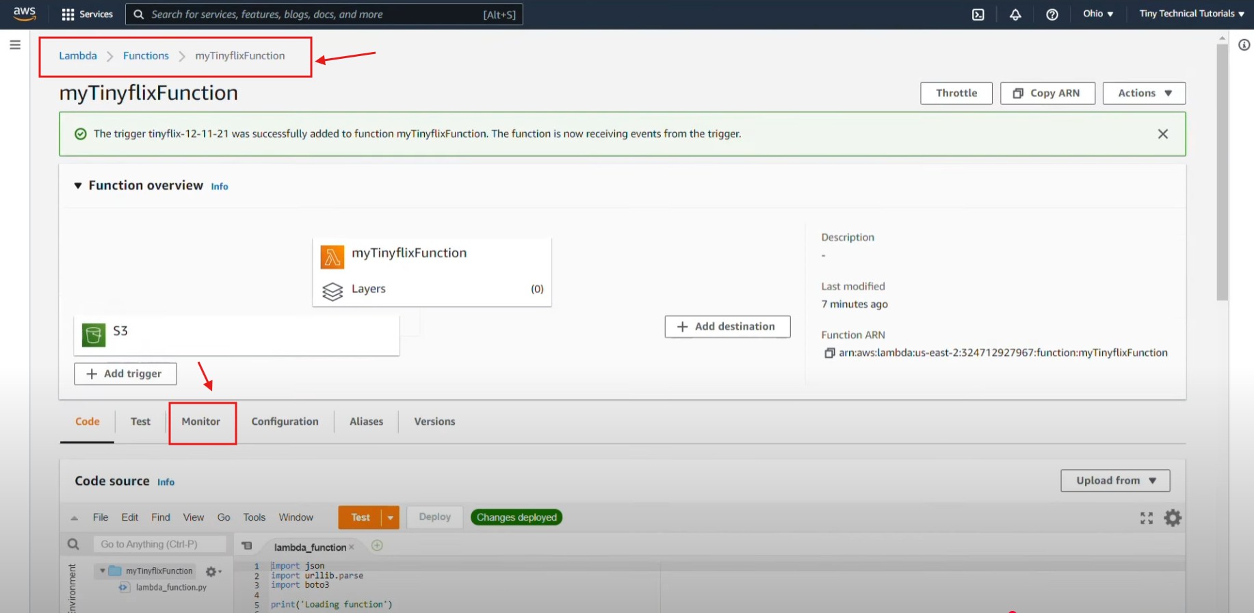1254x613 pixels.
Task: Click the new editor tab plus icon
Action: coord(377,545)
